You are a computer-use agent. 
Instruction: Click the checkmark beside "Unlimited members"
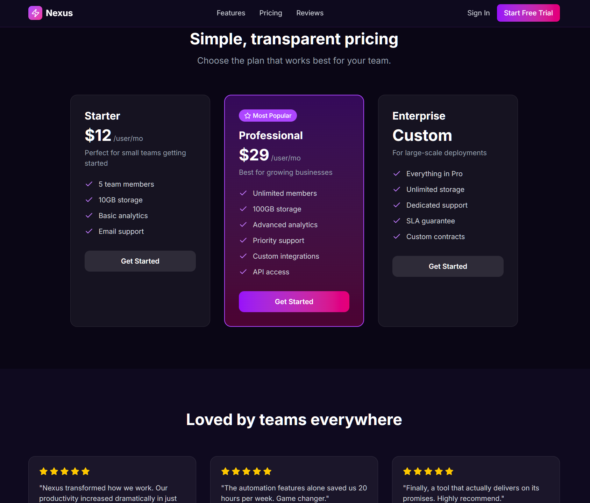[x=243, y=193]
